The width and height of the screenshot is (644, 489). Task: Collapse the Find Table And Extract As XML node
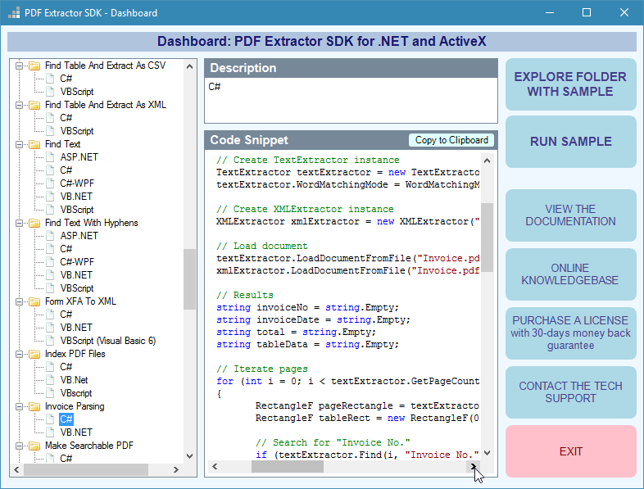[x=19, y=105]
